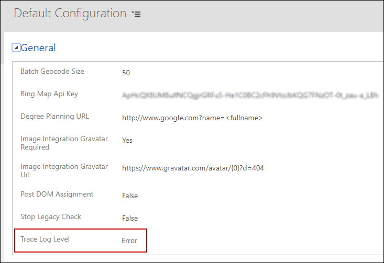Select the Trace Log Level label

(45, 239)
